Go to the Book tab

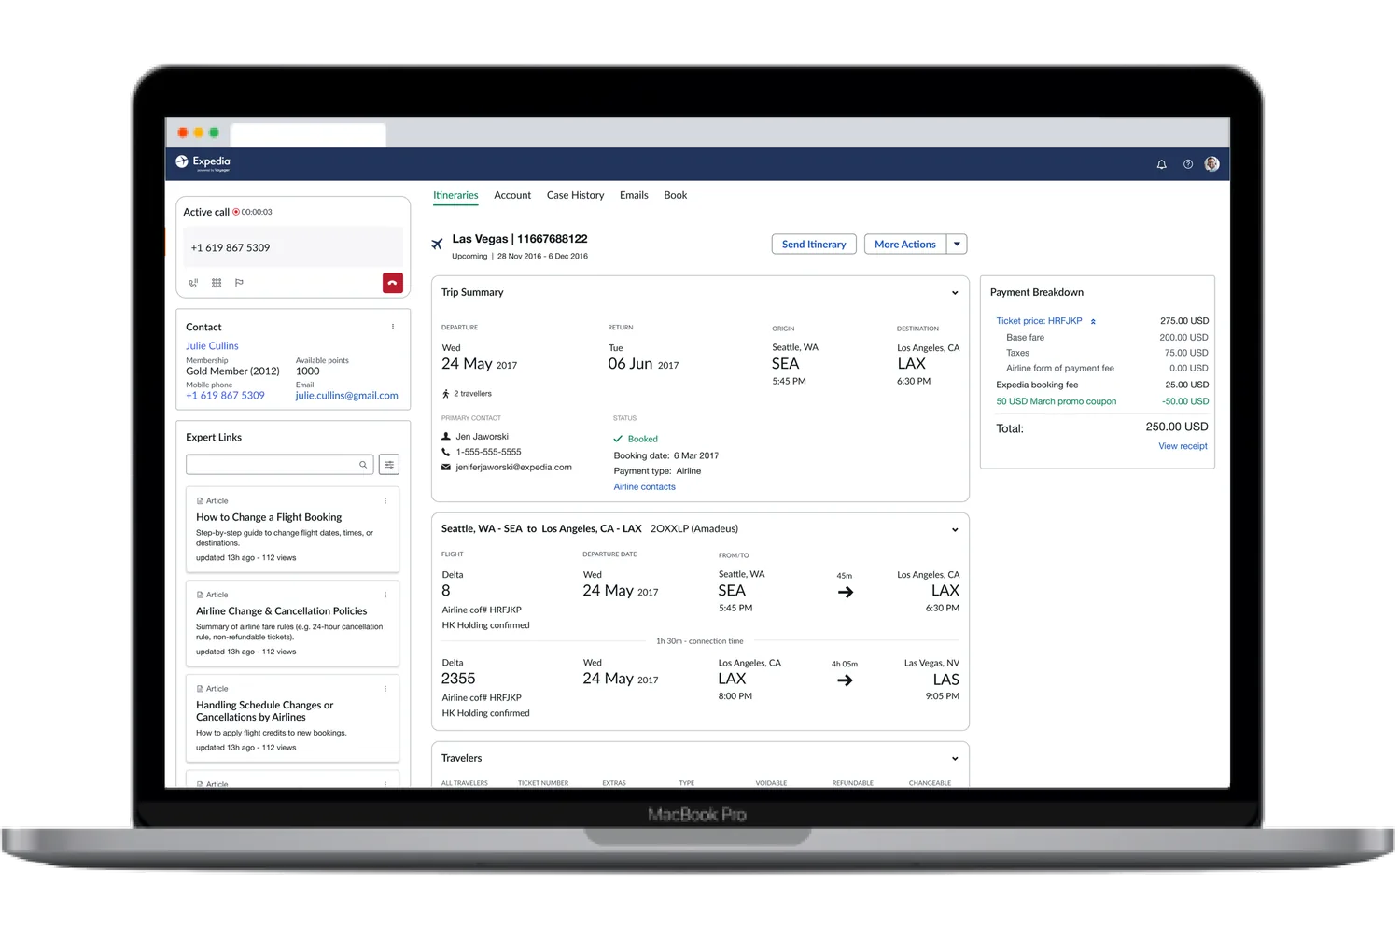tap(676, 195)
